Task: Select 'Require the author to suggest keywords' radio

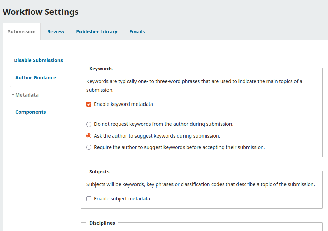Action: pyautogui.click(x=89, y=147)
